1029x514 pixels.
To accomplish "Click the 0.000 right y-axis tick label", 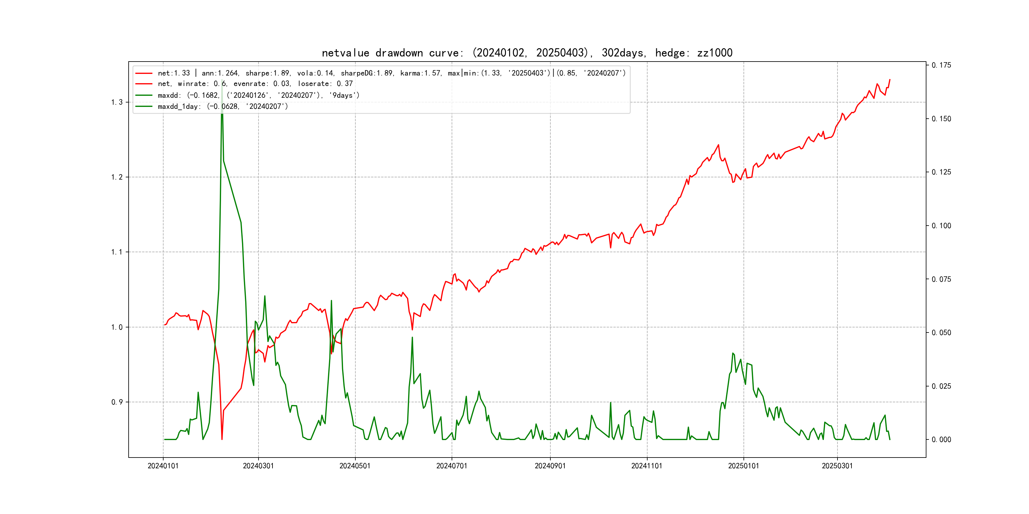I will [x=941, y=440].
